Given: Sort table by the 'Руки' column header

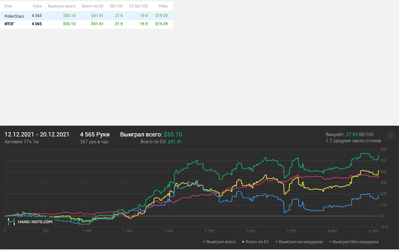Looking at the screenshot, I should click(x=37, y=6).
